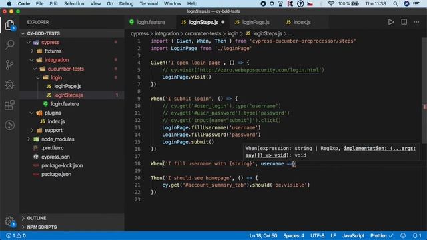Viewport: 427px width, 240px height.
Task: Open notifications bell in status bar
Action: (416, 235)
